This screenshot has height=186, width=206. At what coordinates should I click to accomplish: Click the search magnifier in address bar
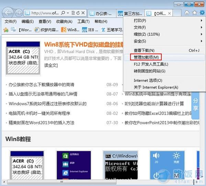coord(63,13)
